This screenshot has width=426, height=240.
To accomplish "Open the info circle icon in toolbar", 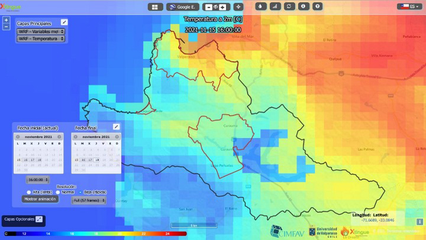I will tap(303, 7).
